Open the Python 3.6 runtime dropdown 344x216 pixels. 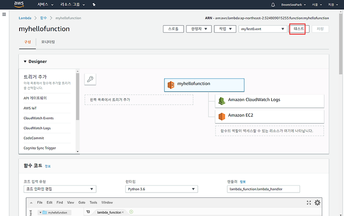[x=161, y=189]
